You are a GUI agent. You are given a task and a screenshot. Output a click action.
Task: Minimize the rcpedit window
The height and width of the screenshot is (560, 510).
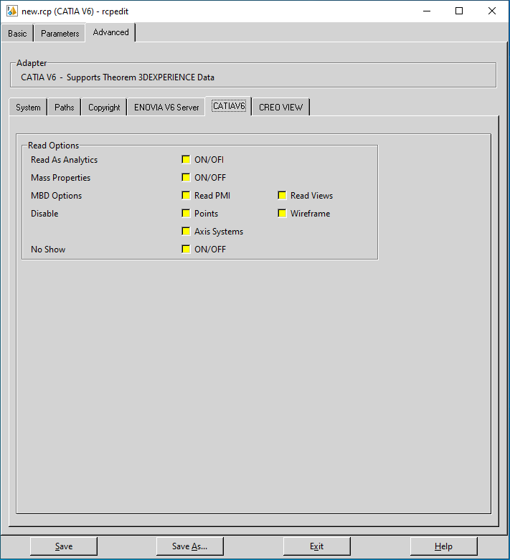[426, 11]
